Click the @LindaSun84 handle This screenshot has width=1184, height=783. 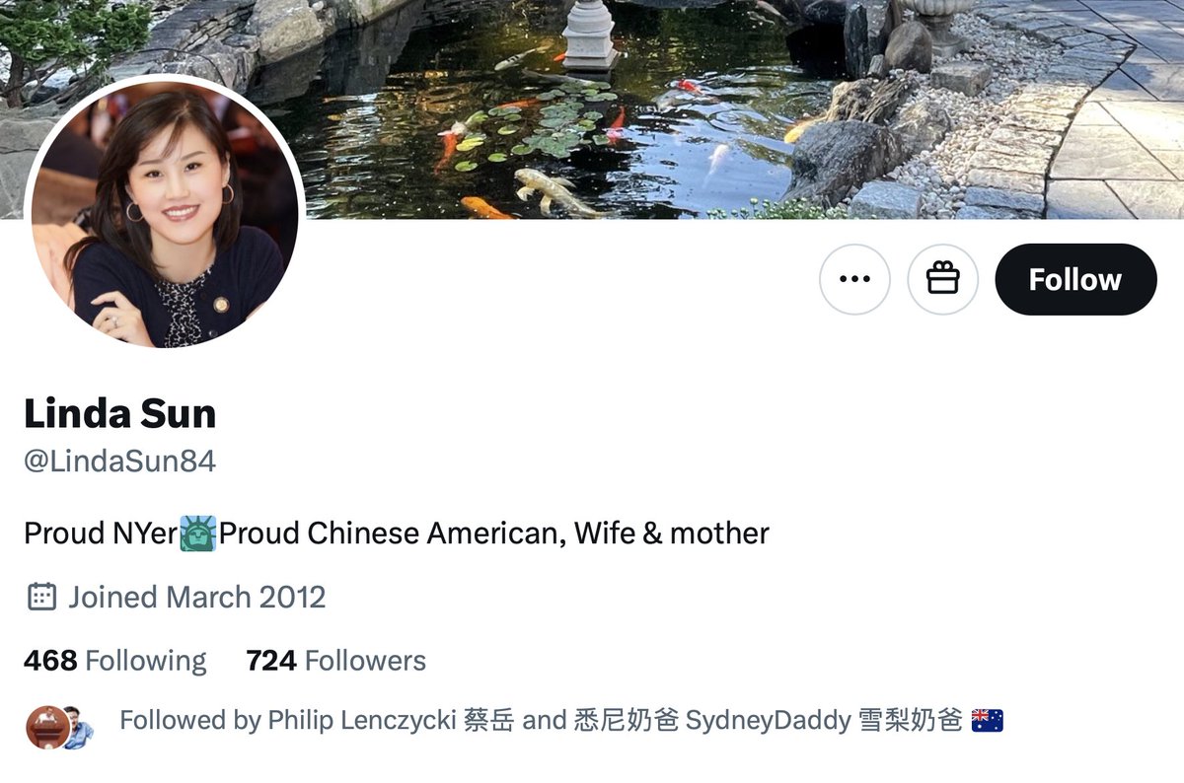(x=119, y=462)
